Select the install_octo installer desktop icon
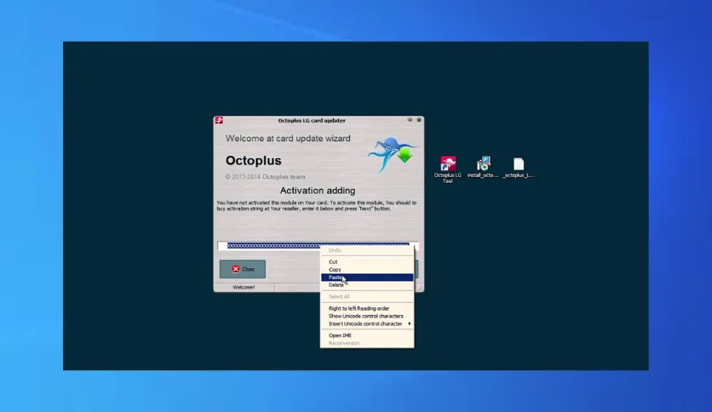This screenshot has height=412, width=712. tap(483, 167)
